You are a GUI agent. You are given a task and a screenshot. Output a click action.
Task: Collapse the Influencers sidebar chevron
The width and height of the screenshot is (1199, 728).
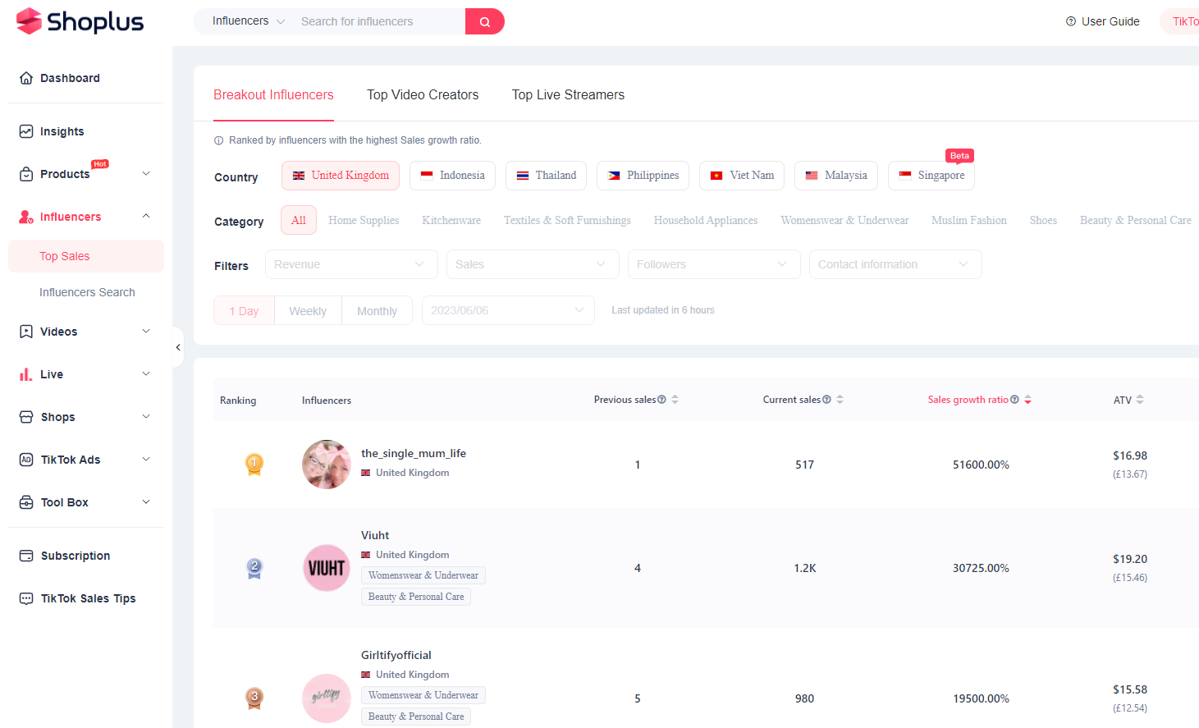click(146, 216)
